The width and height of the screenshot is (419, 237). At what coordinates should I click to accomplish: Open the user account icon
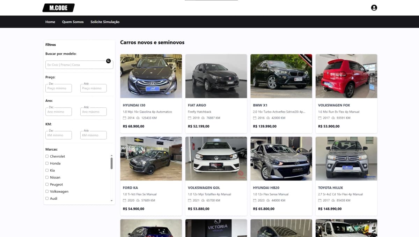point(374,8)
